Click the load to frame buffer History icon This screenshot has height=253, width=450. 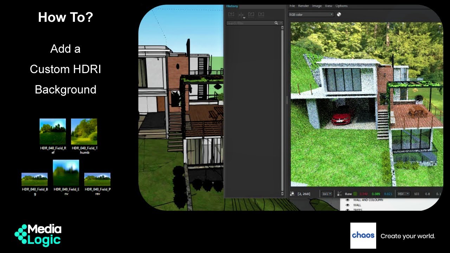tap(251, 14)
